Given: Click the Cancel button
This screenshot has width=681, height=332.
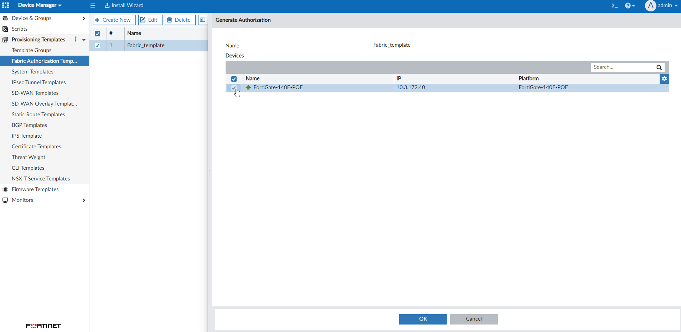Looking at the screenshot, I should (474, 319).
